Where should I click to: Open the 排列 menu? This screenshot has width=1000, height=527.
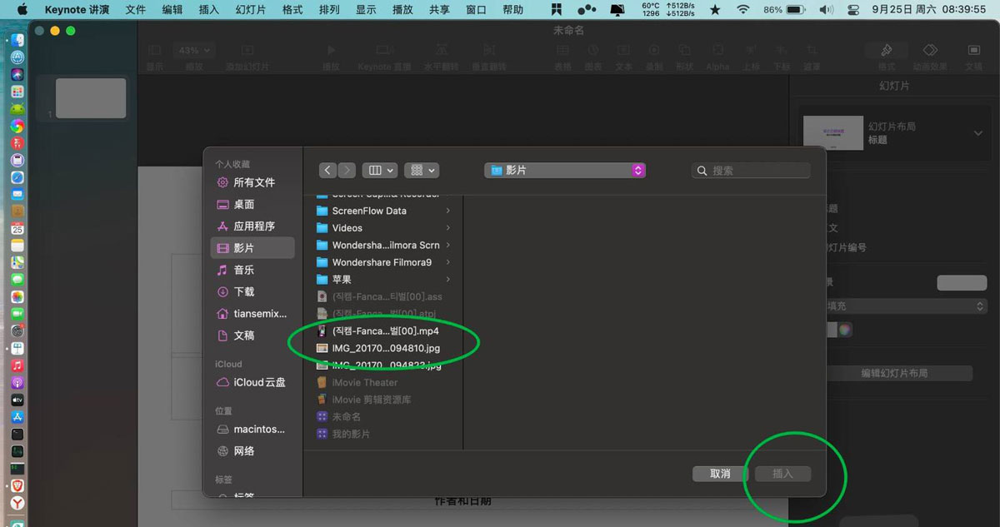click(x=329, y=10)
